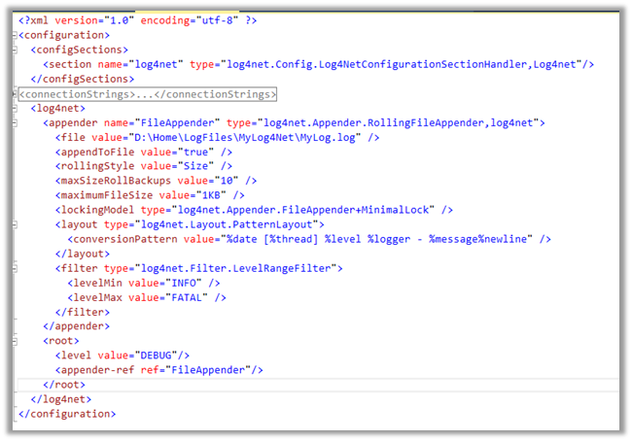Collapse the FileAppender appender block
The image size is (632, 441).
pyautogui.click(x=13, y=123)
